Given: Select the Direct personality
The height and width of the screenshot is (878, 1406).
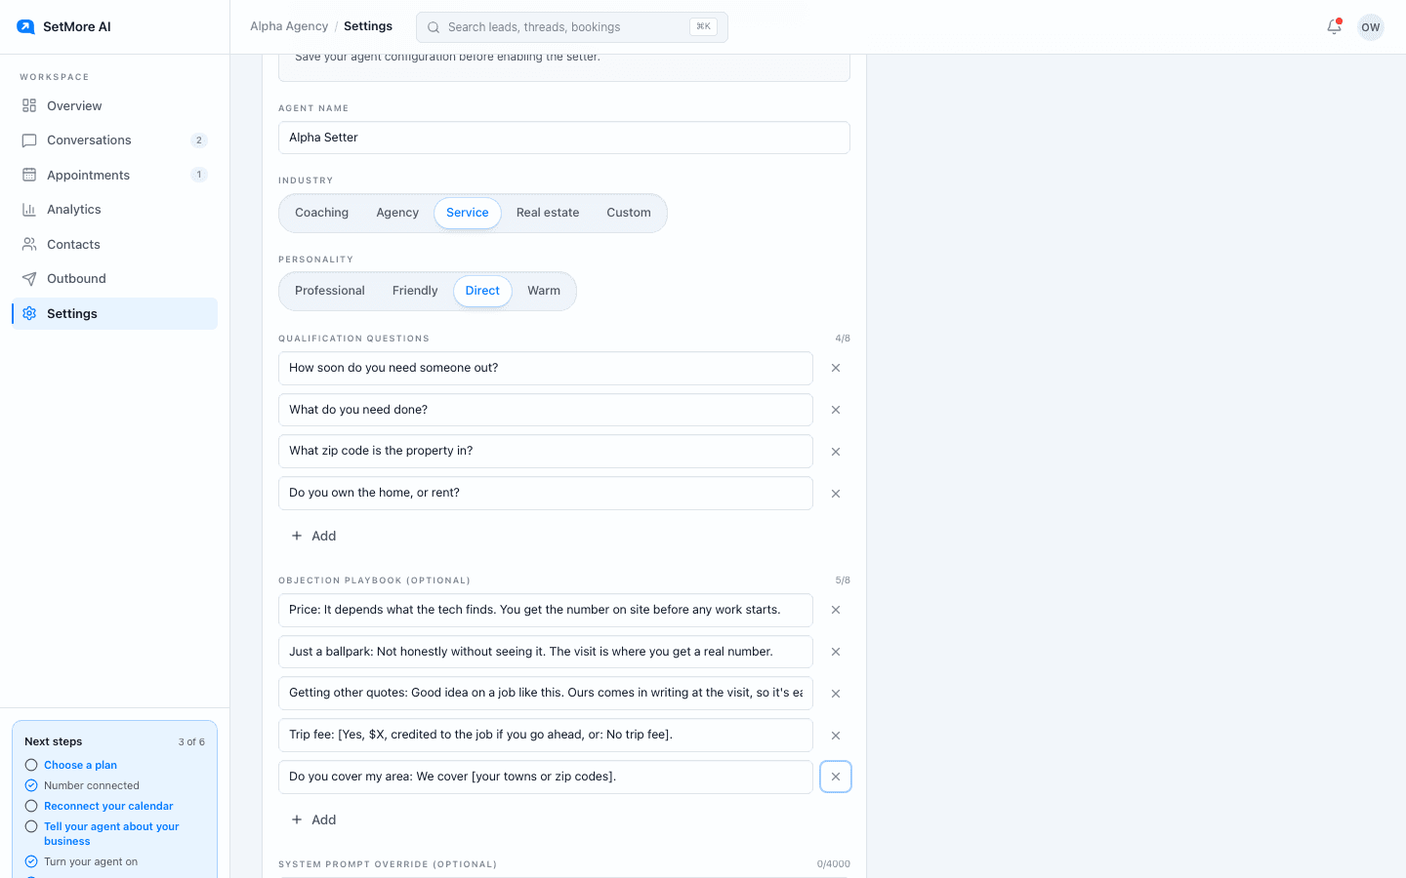Looking at the screenshot, I should tap(482, 291).
